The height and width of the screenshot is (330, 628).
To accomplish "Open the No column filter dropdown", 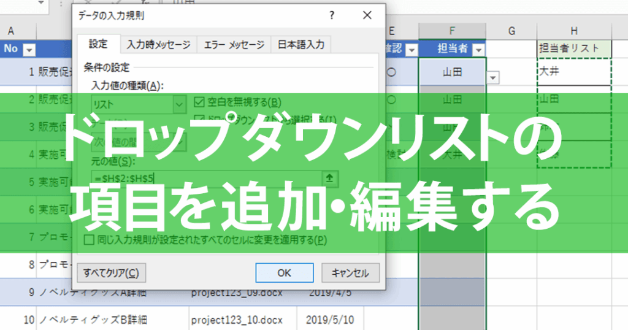I will click(x=29, y=50).
